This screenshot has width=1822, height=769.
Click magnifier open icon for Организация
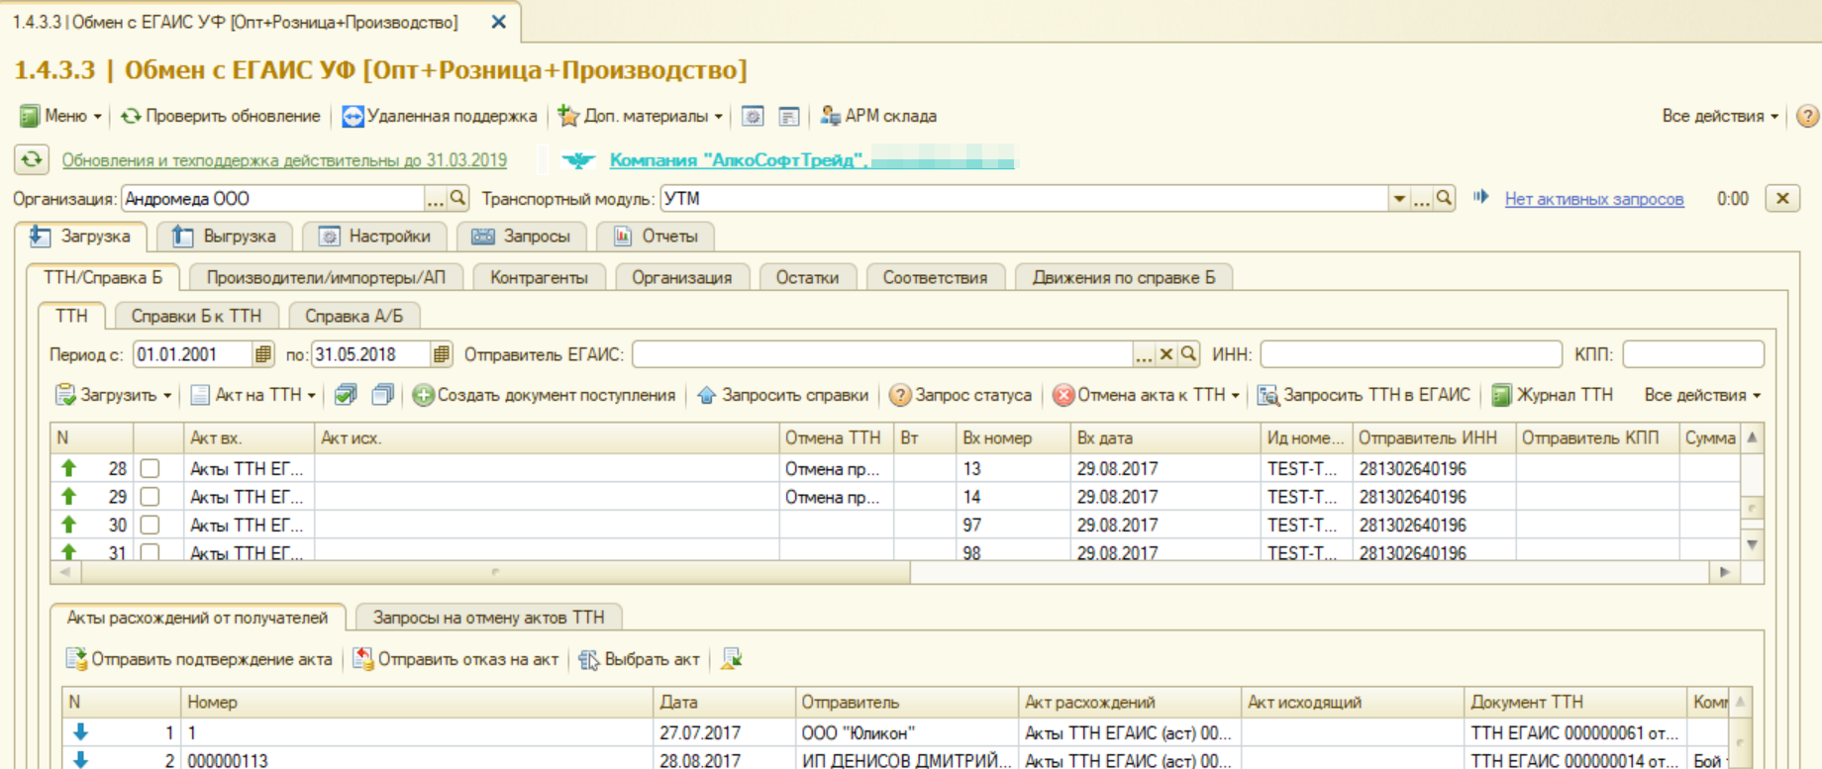coord(457,199)
